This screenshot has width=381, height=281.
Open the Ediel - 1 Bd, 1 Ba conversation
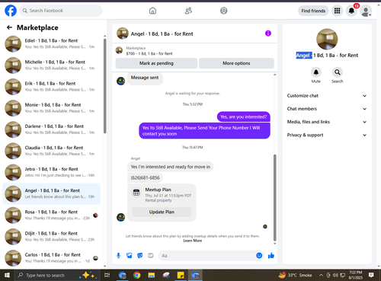pyautogui.click(x=51, y=43)
